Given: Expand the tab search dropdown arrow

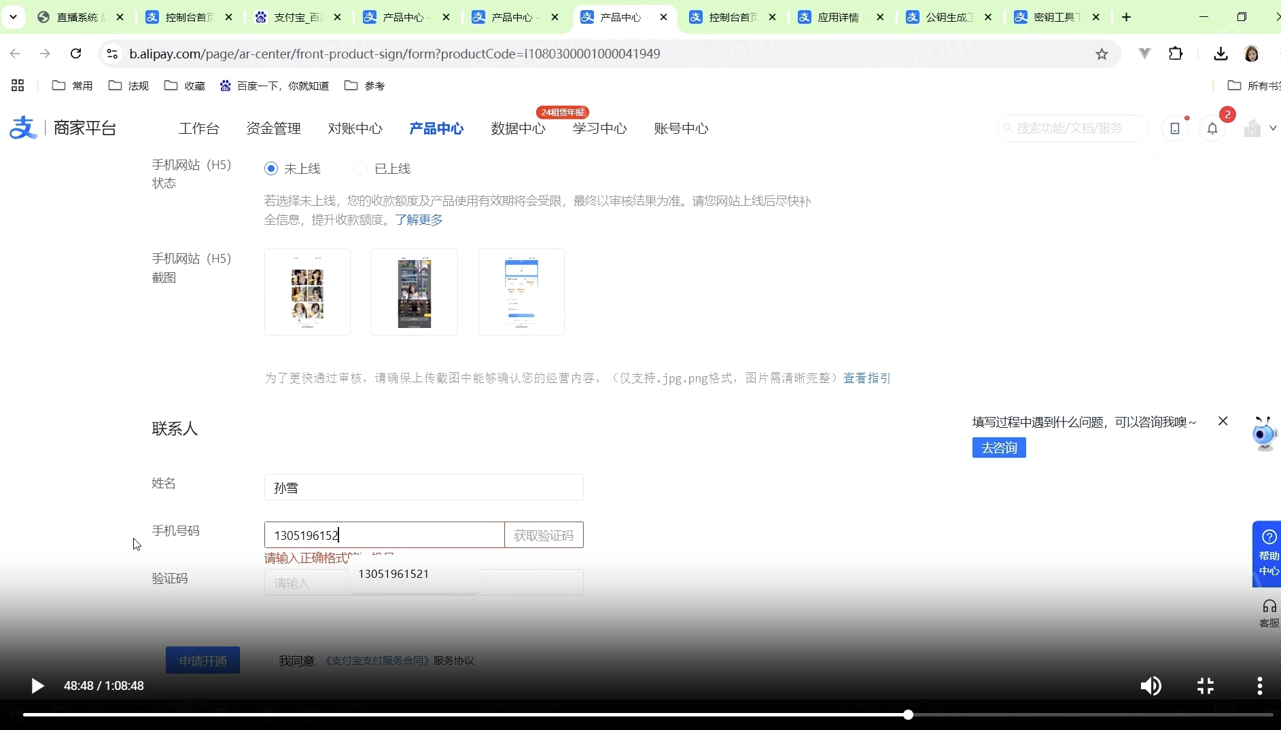Looking at the screenshot, I should (x=12, y=17).
